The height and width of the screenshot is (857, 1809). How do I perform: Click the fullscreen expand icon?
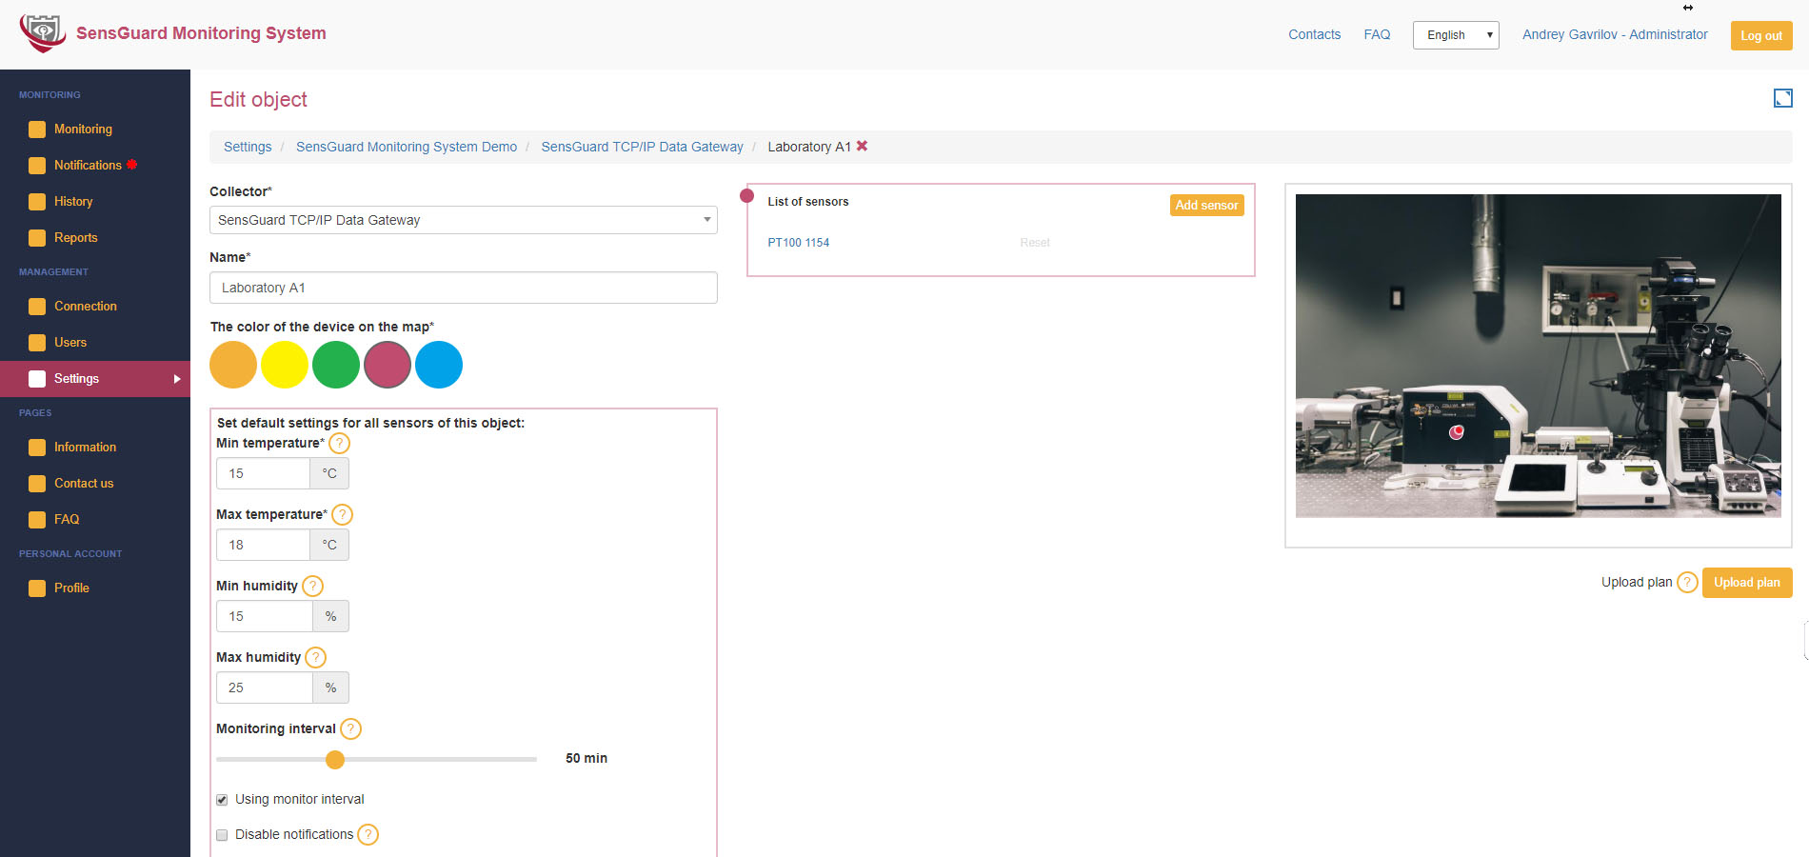(x=1782, y=98)
